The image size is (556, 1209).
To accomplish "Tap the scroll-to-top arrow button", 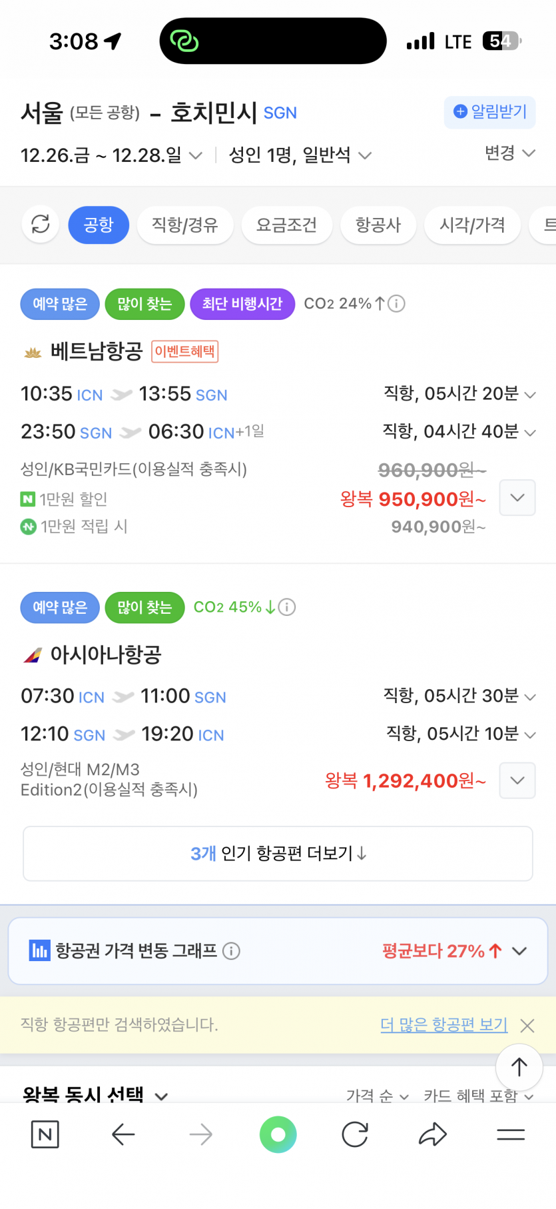I will click(519, 1067).
